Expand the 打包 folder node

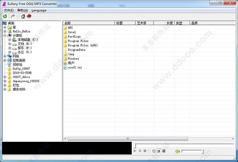[5, 85]
